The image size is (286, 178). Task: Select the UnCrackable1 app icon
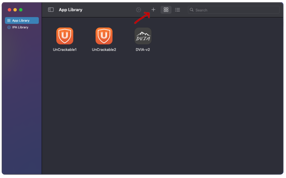pos(65,36)
